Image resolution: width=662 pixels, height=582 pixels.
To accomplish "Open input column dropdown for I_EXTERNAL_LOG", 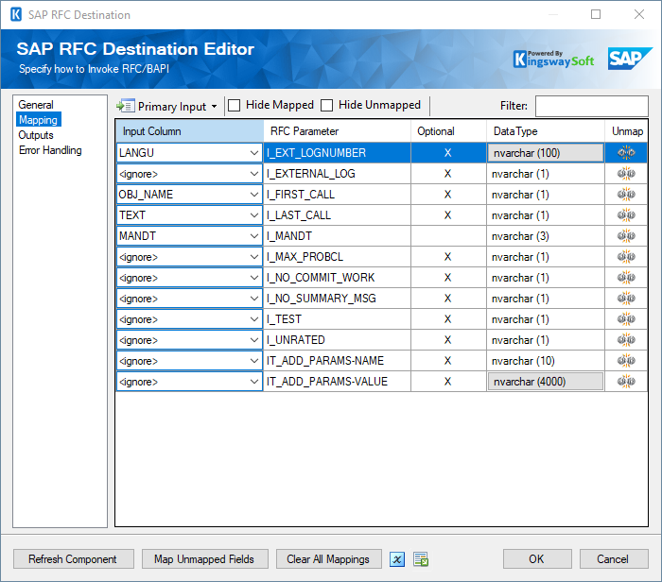I will 254,173.
